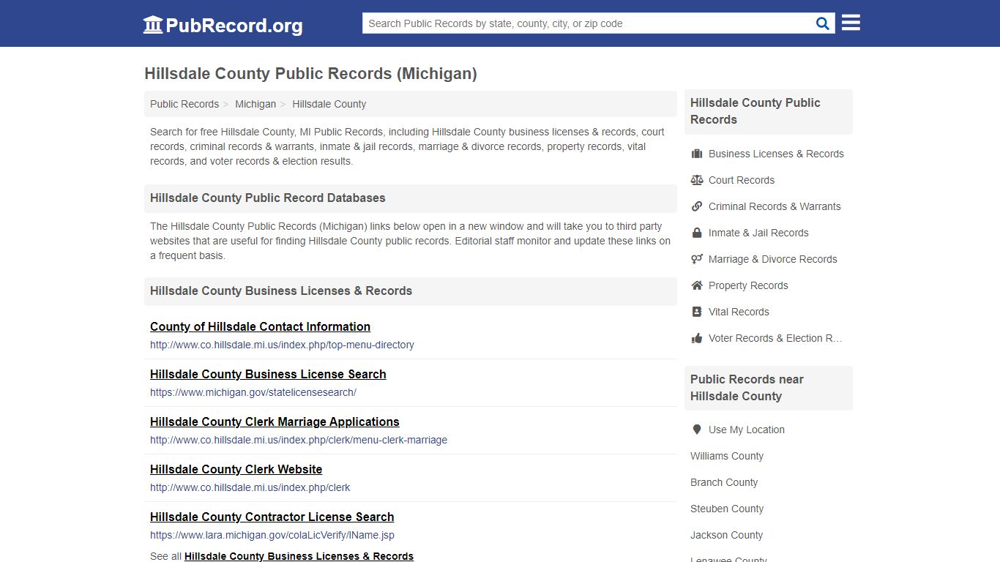Open the menu-clerk-marriage URL
The width and height of the screenshot is (1000, 562).
[x=299, y=440]
